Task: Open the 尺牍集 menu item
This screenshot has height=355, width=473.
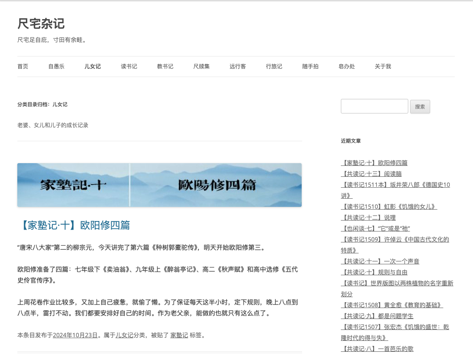Action: (x=201, y=67)
